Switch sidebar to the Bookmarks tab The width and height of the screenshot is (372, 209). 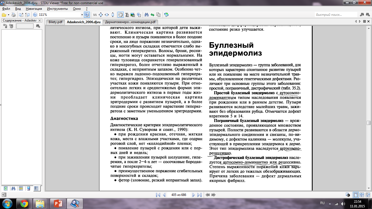(x=21, y=188)
